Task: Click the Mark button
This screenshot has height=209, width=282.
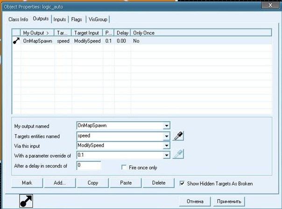Action: 27,183
